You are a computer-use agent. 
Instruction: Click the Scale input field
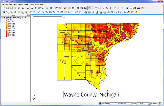142,104
